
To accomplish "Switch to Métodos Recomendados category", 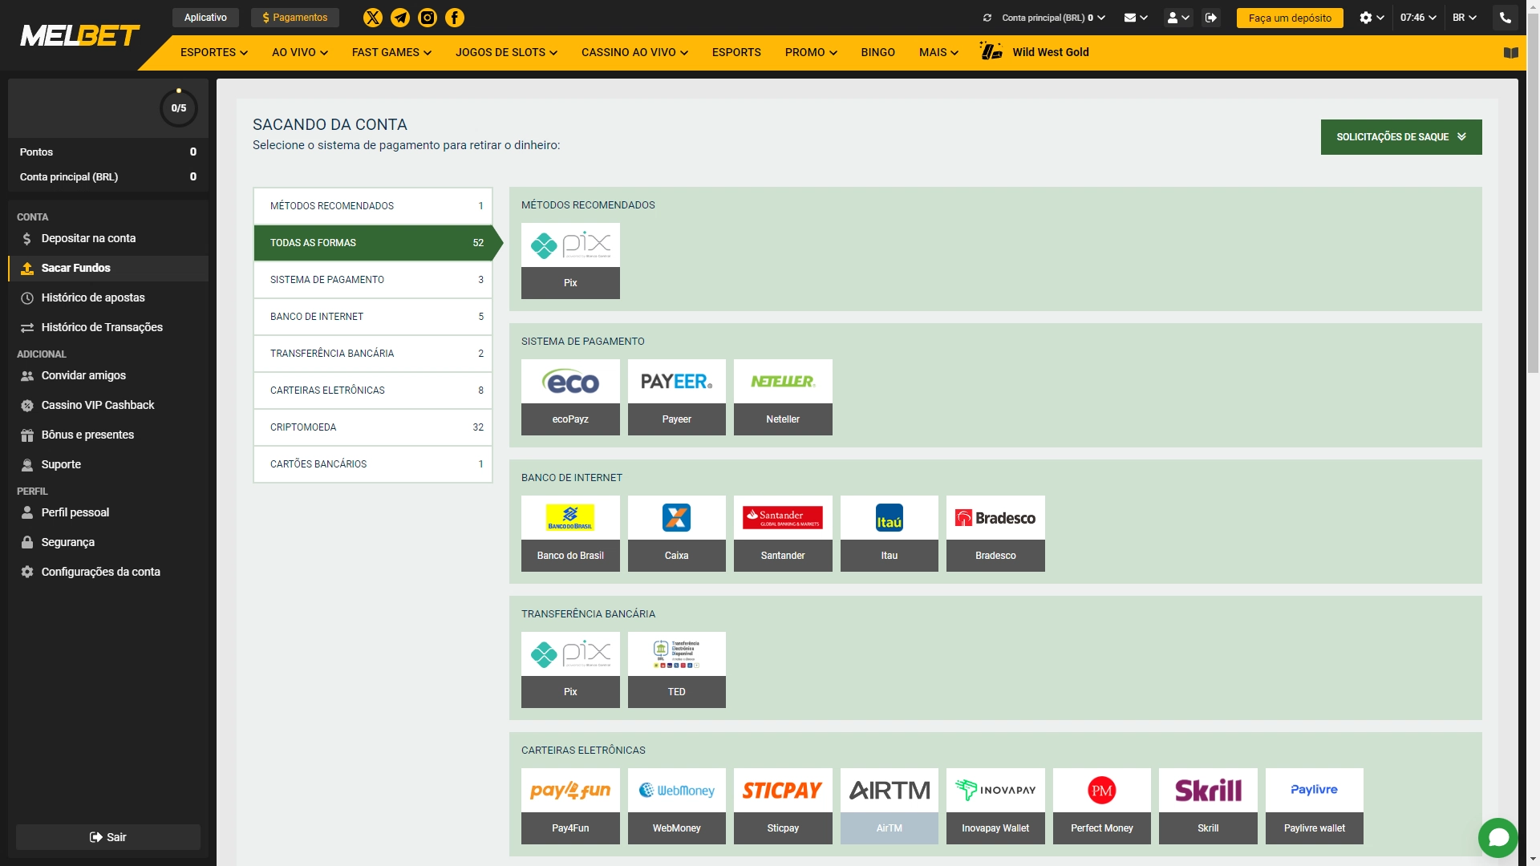I will point(373,206).
